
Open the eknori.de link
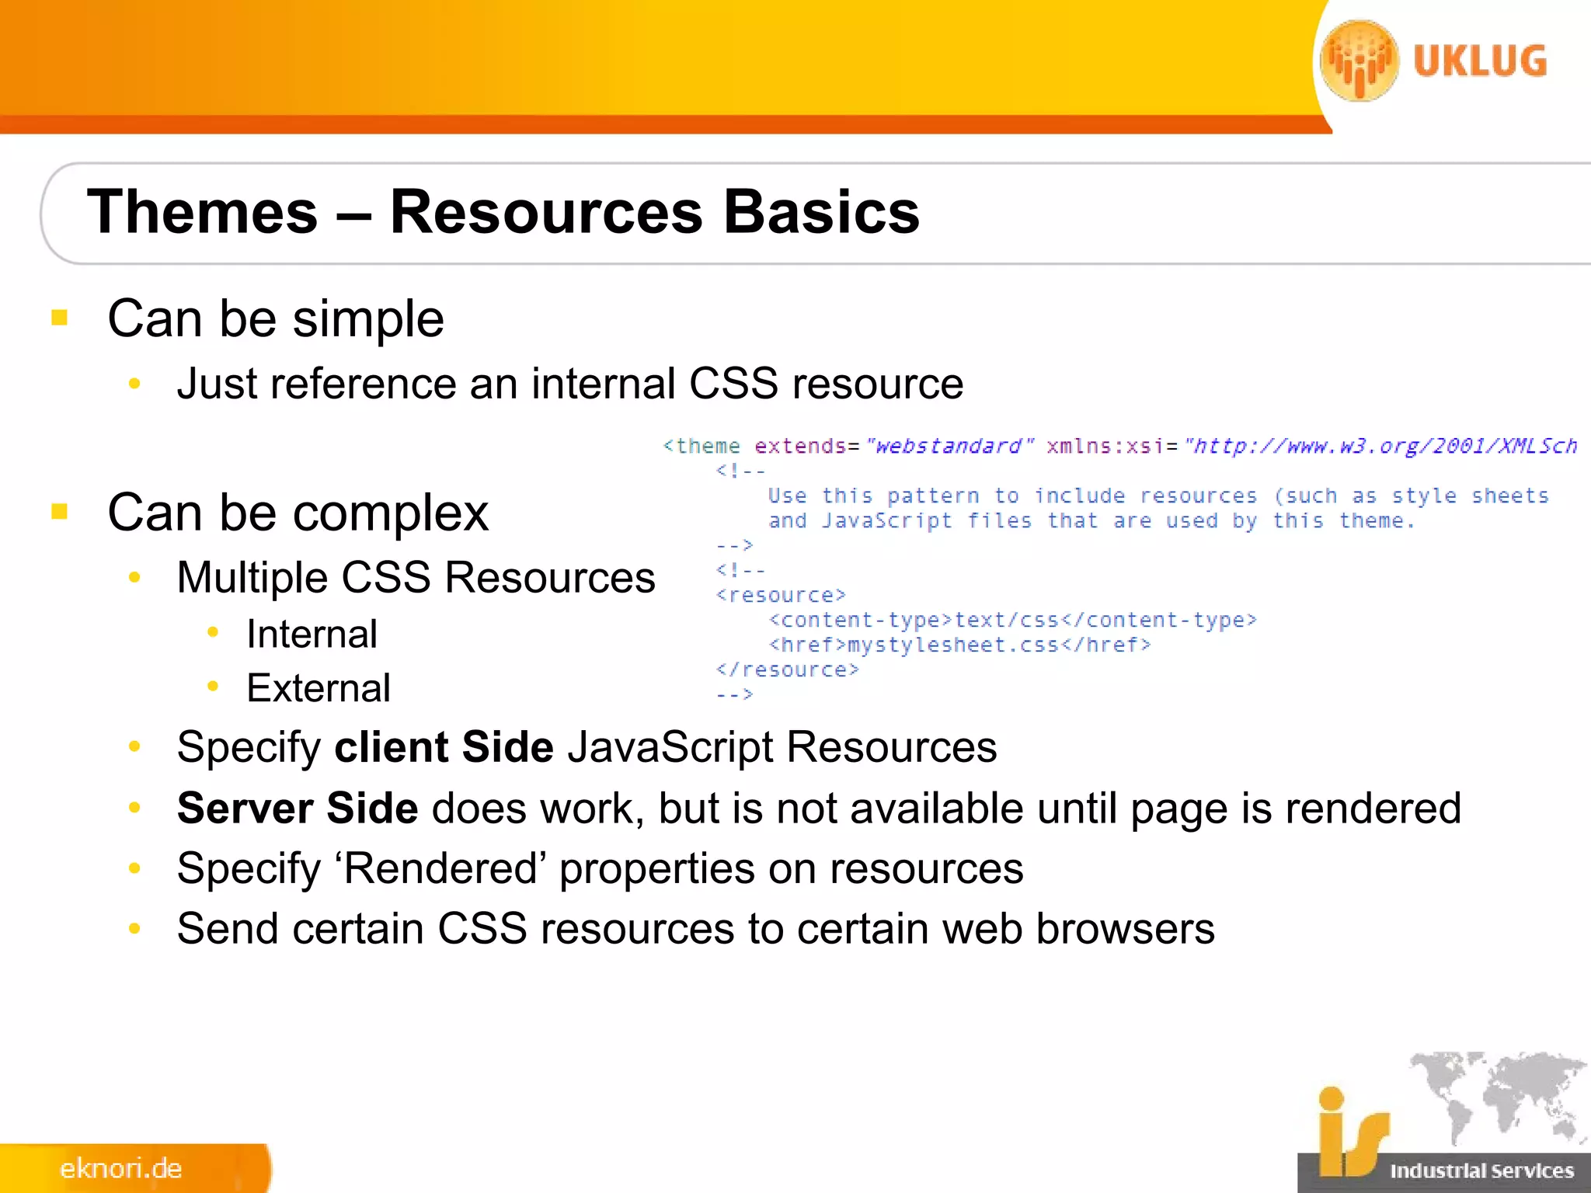(120, 1168)
